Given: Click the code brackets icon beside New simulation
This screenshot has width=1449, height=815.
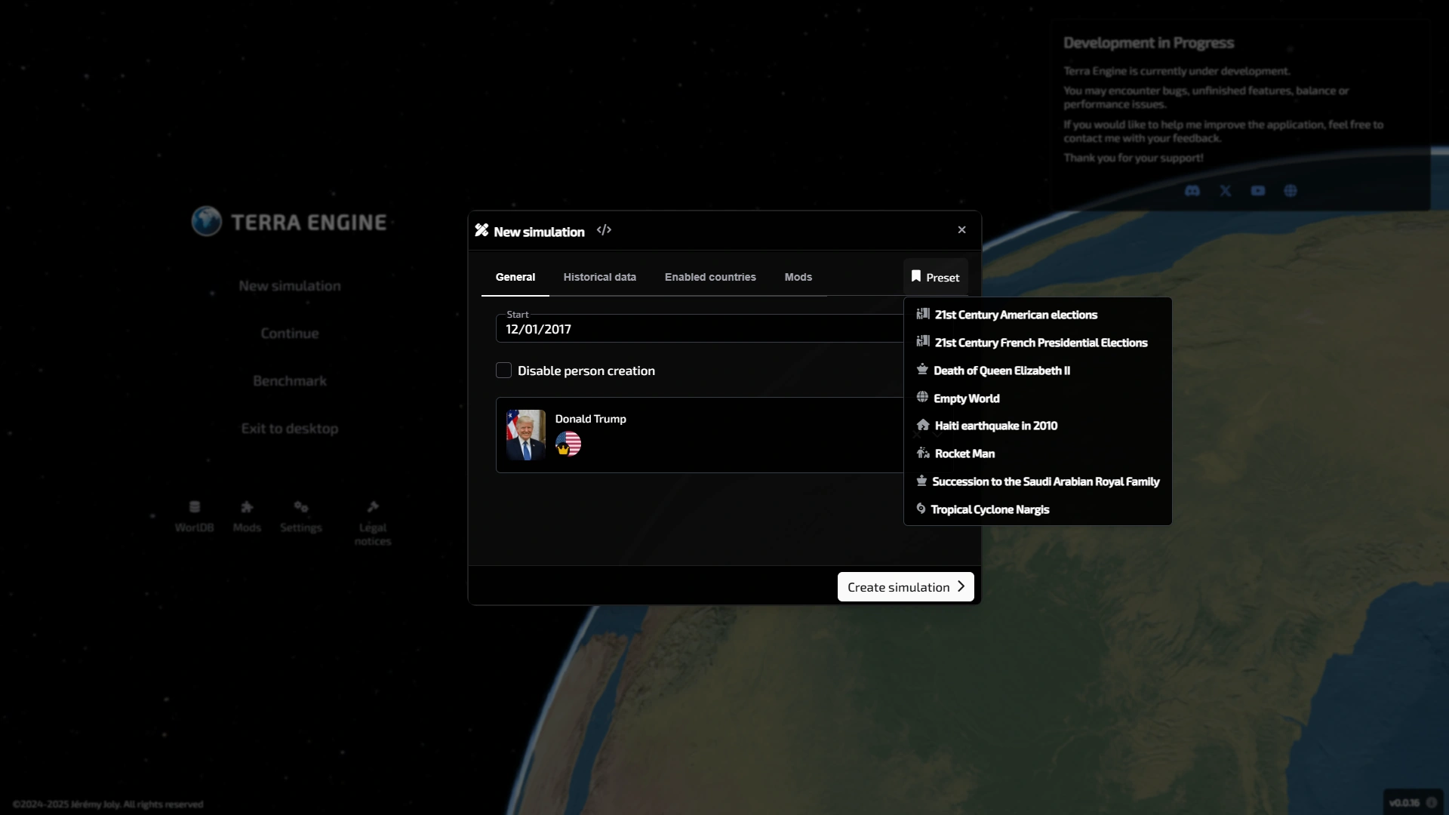Looking at the screenshot, I should point(604,230).
